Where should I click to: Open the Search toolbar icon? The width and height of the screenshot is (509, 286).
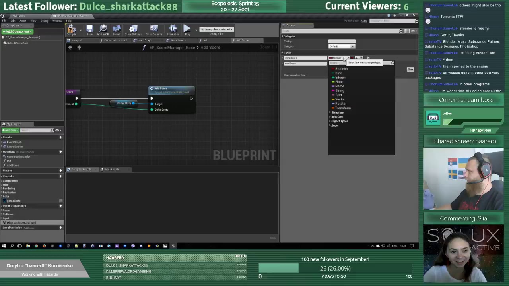[x=117, y=29]
